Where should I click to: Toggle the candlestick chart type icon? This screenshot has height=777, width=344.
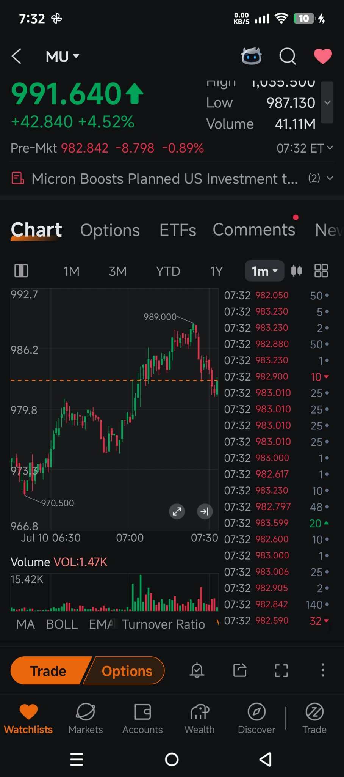coord(297,271)
